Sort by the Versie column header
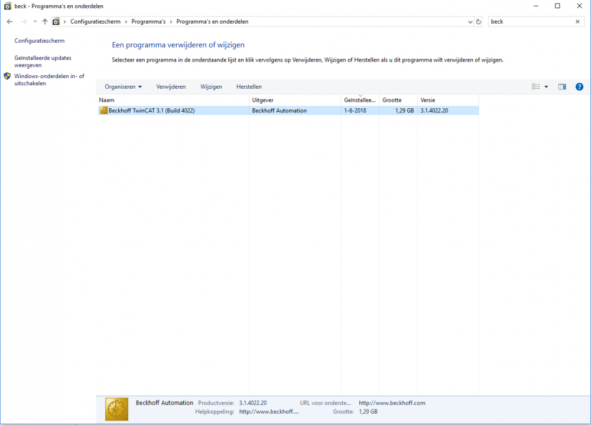 point(448,100)
